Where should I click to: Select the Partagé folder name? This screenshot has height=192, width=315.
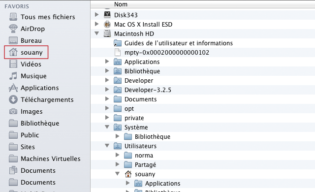pyautogui.click(x=146, y=165)
